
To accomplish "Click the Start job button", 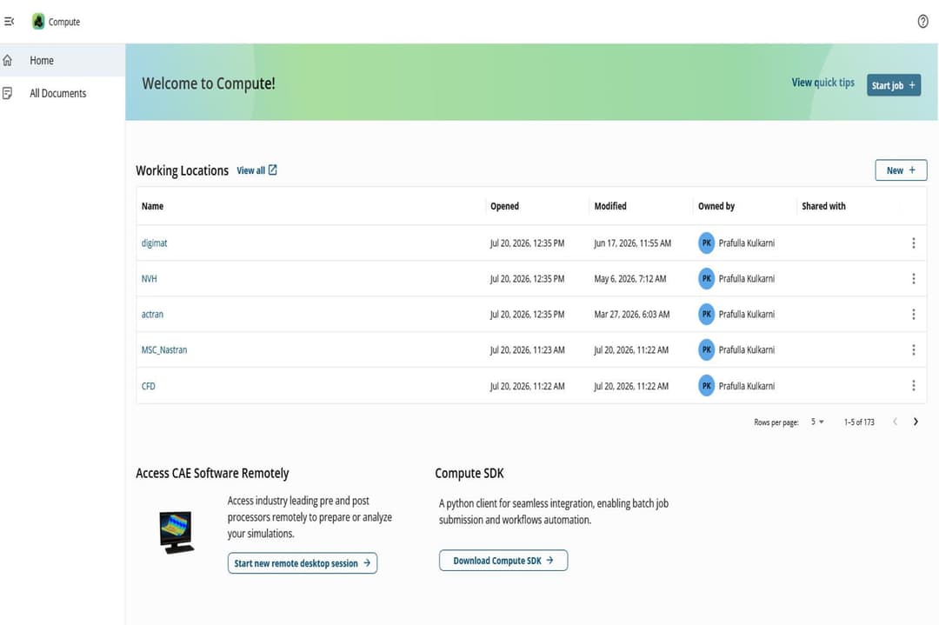I will (894, 85).
